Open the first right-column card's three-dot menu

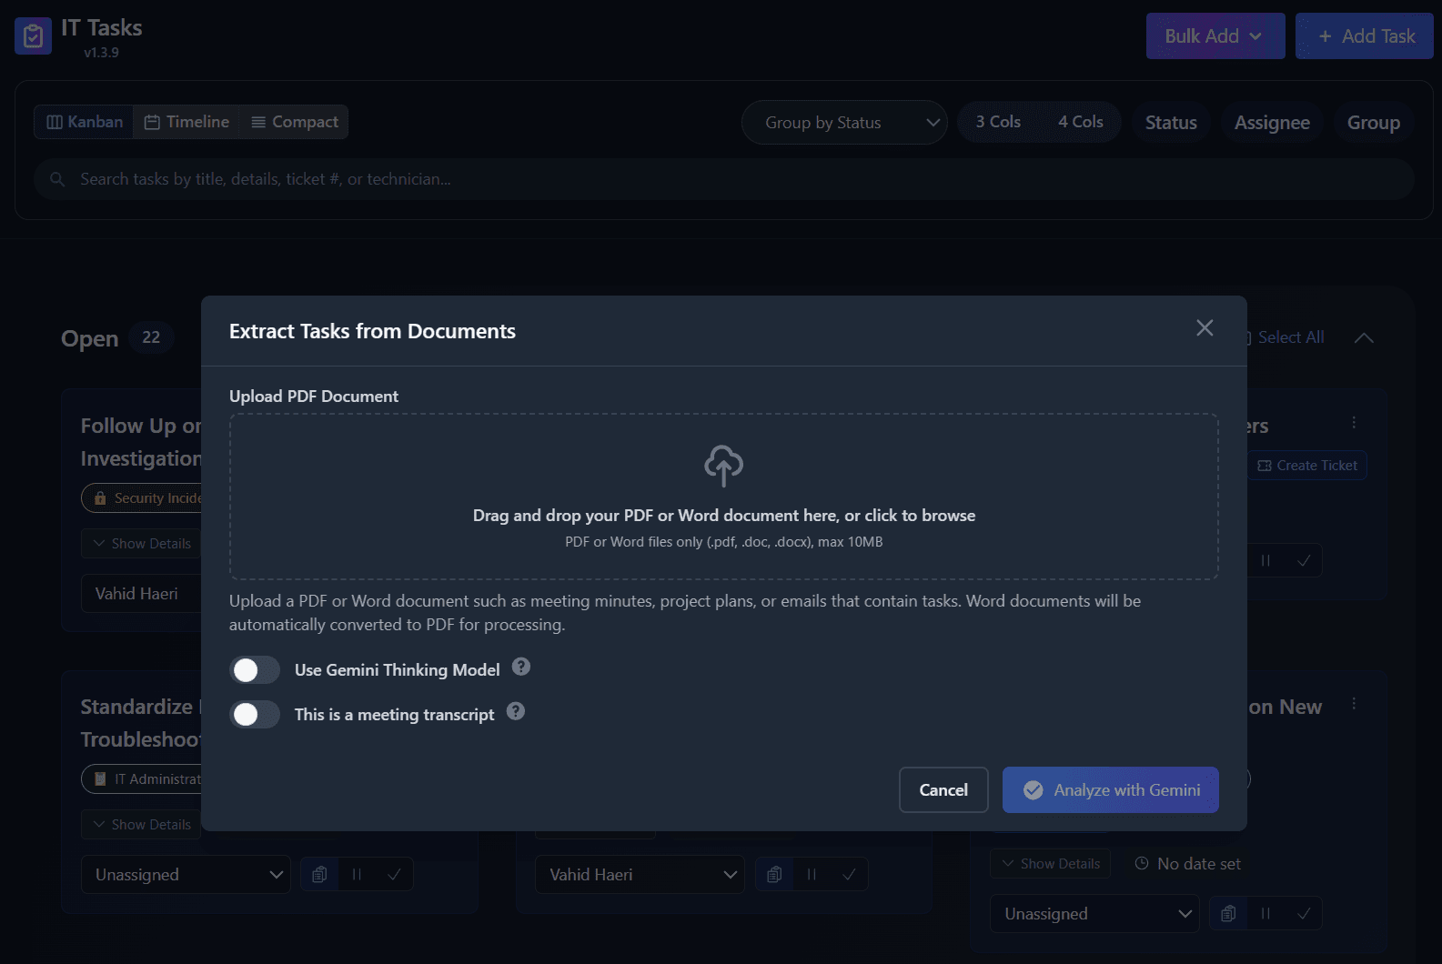1354,423
